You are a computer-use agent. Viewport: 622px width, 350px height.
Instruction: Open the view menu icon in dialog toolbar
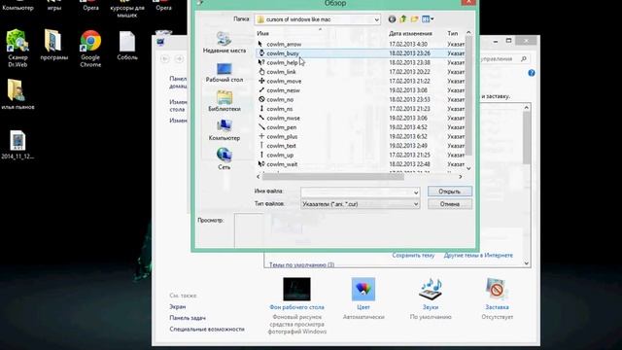[x=428, y=19]
